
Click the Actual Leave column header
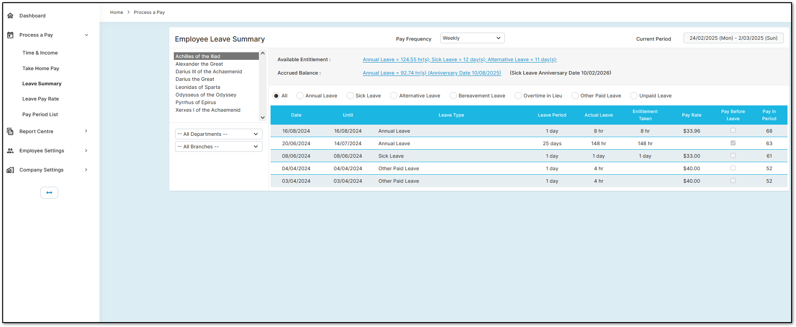(x=598, y=115)
